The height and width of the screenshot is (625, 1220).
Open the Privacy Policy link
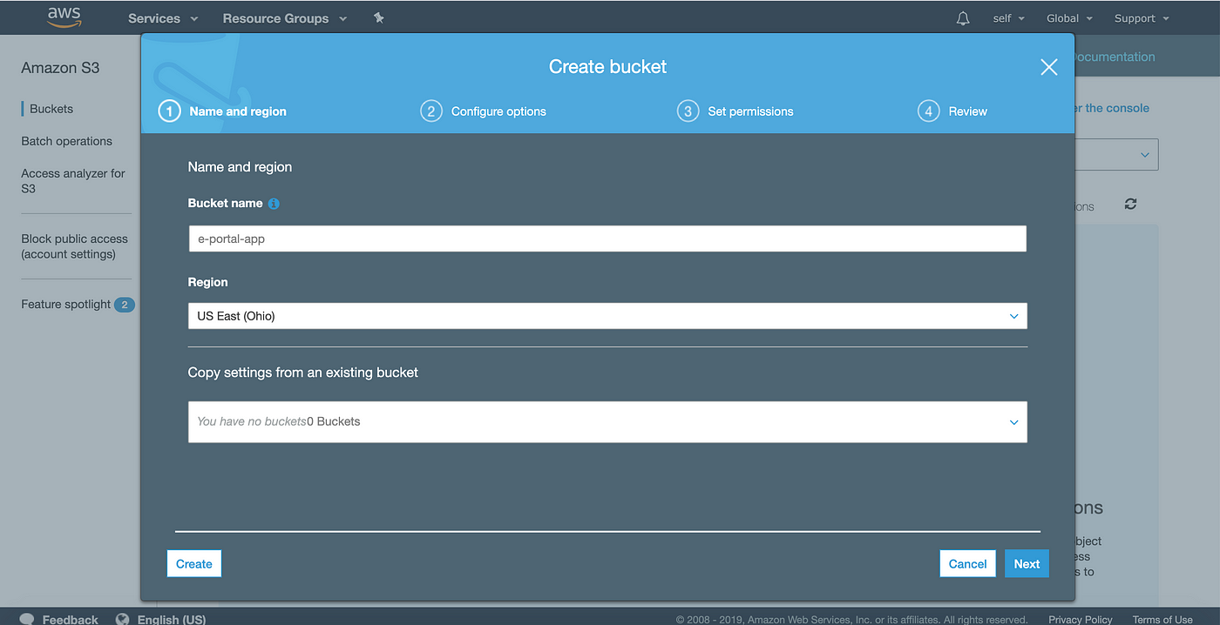[x=1081, y=620]
